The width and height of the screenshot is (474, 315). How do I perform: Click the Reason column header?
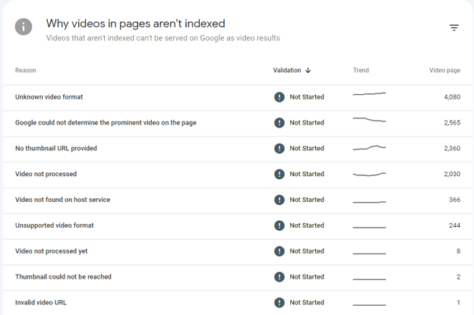coord(26,71)
